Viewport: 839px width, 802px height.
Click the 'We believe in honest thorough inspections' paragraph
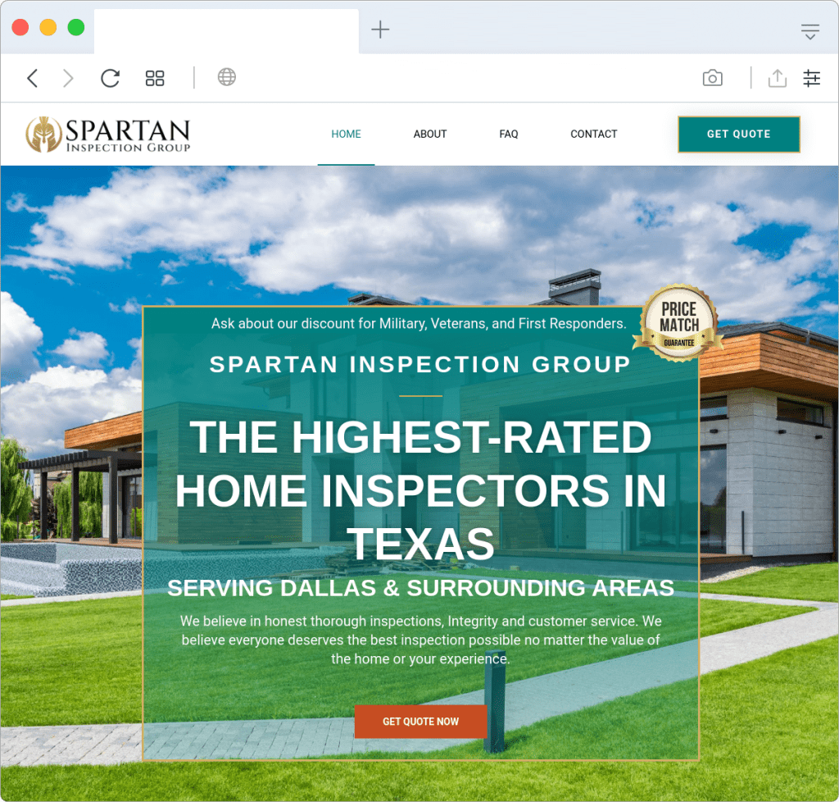pyautogui.click(x=420, y=640)
